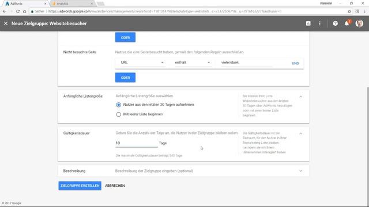The width and height of the screenshot is (369, 207).
Task: Collapse the Anfängliche Listengröße section chevron
Action: (300, 97)
